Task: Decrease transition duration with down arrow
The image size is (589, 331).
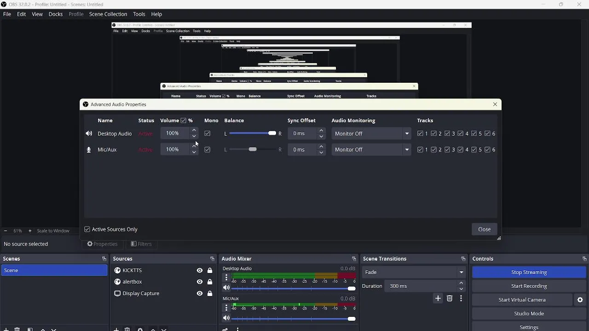Action: tap(462, 289)
